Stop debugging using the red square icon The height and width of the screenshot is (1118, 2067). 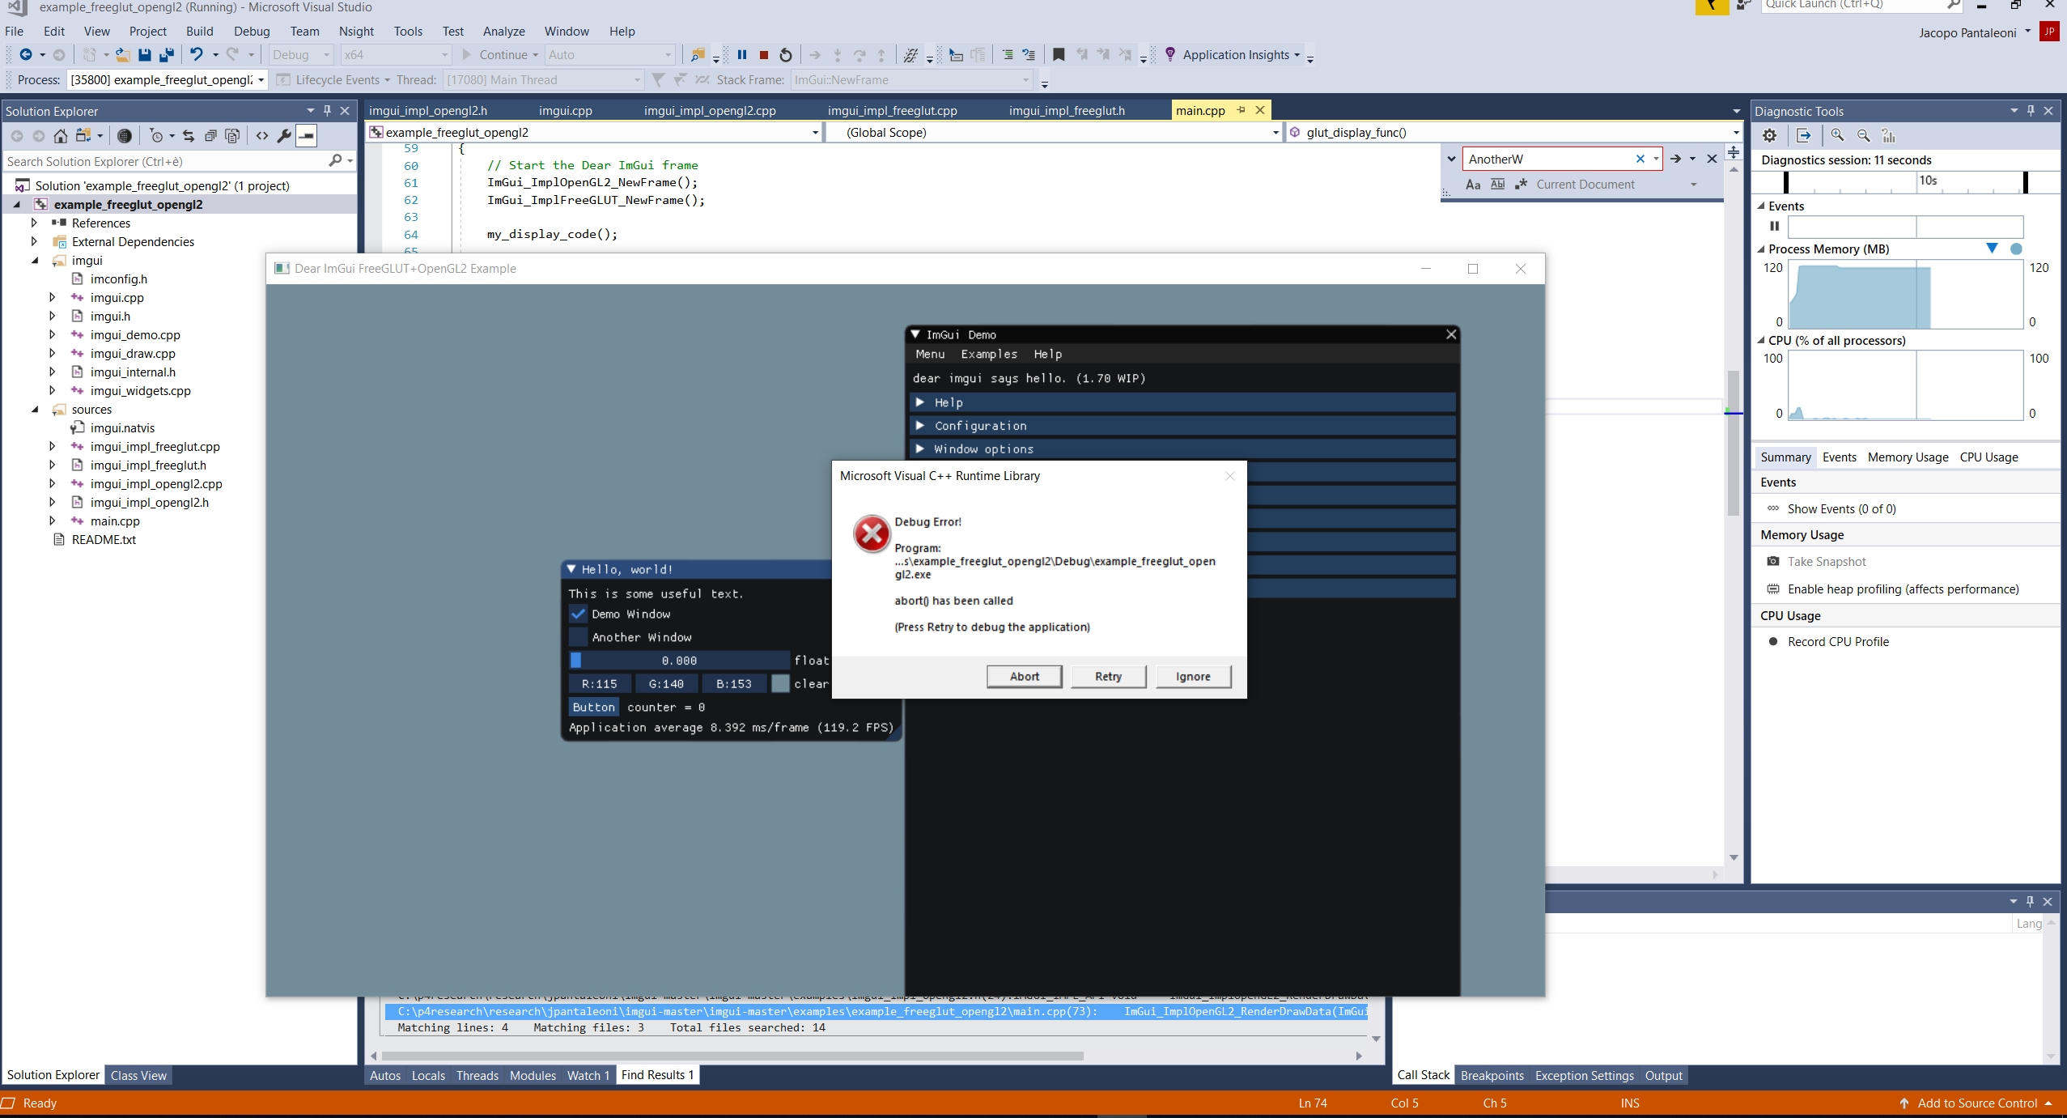[762, 55]
